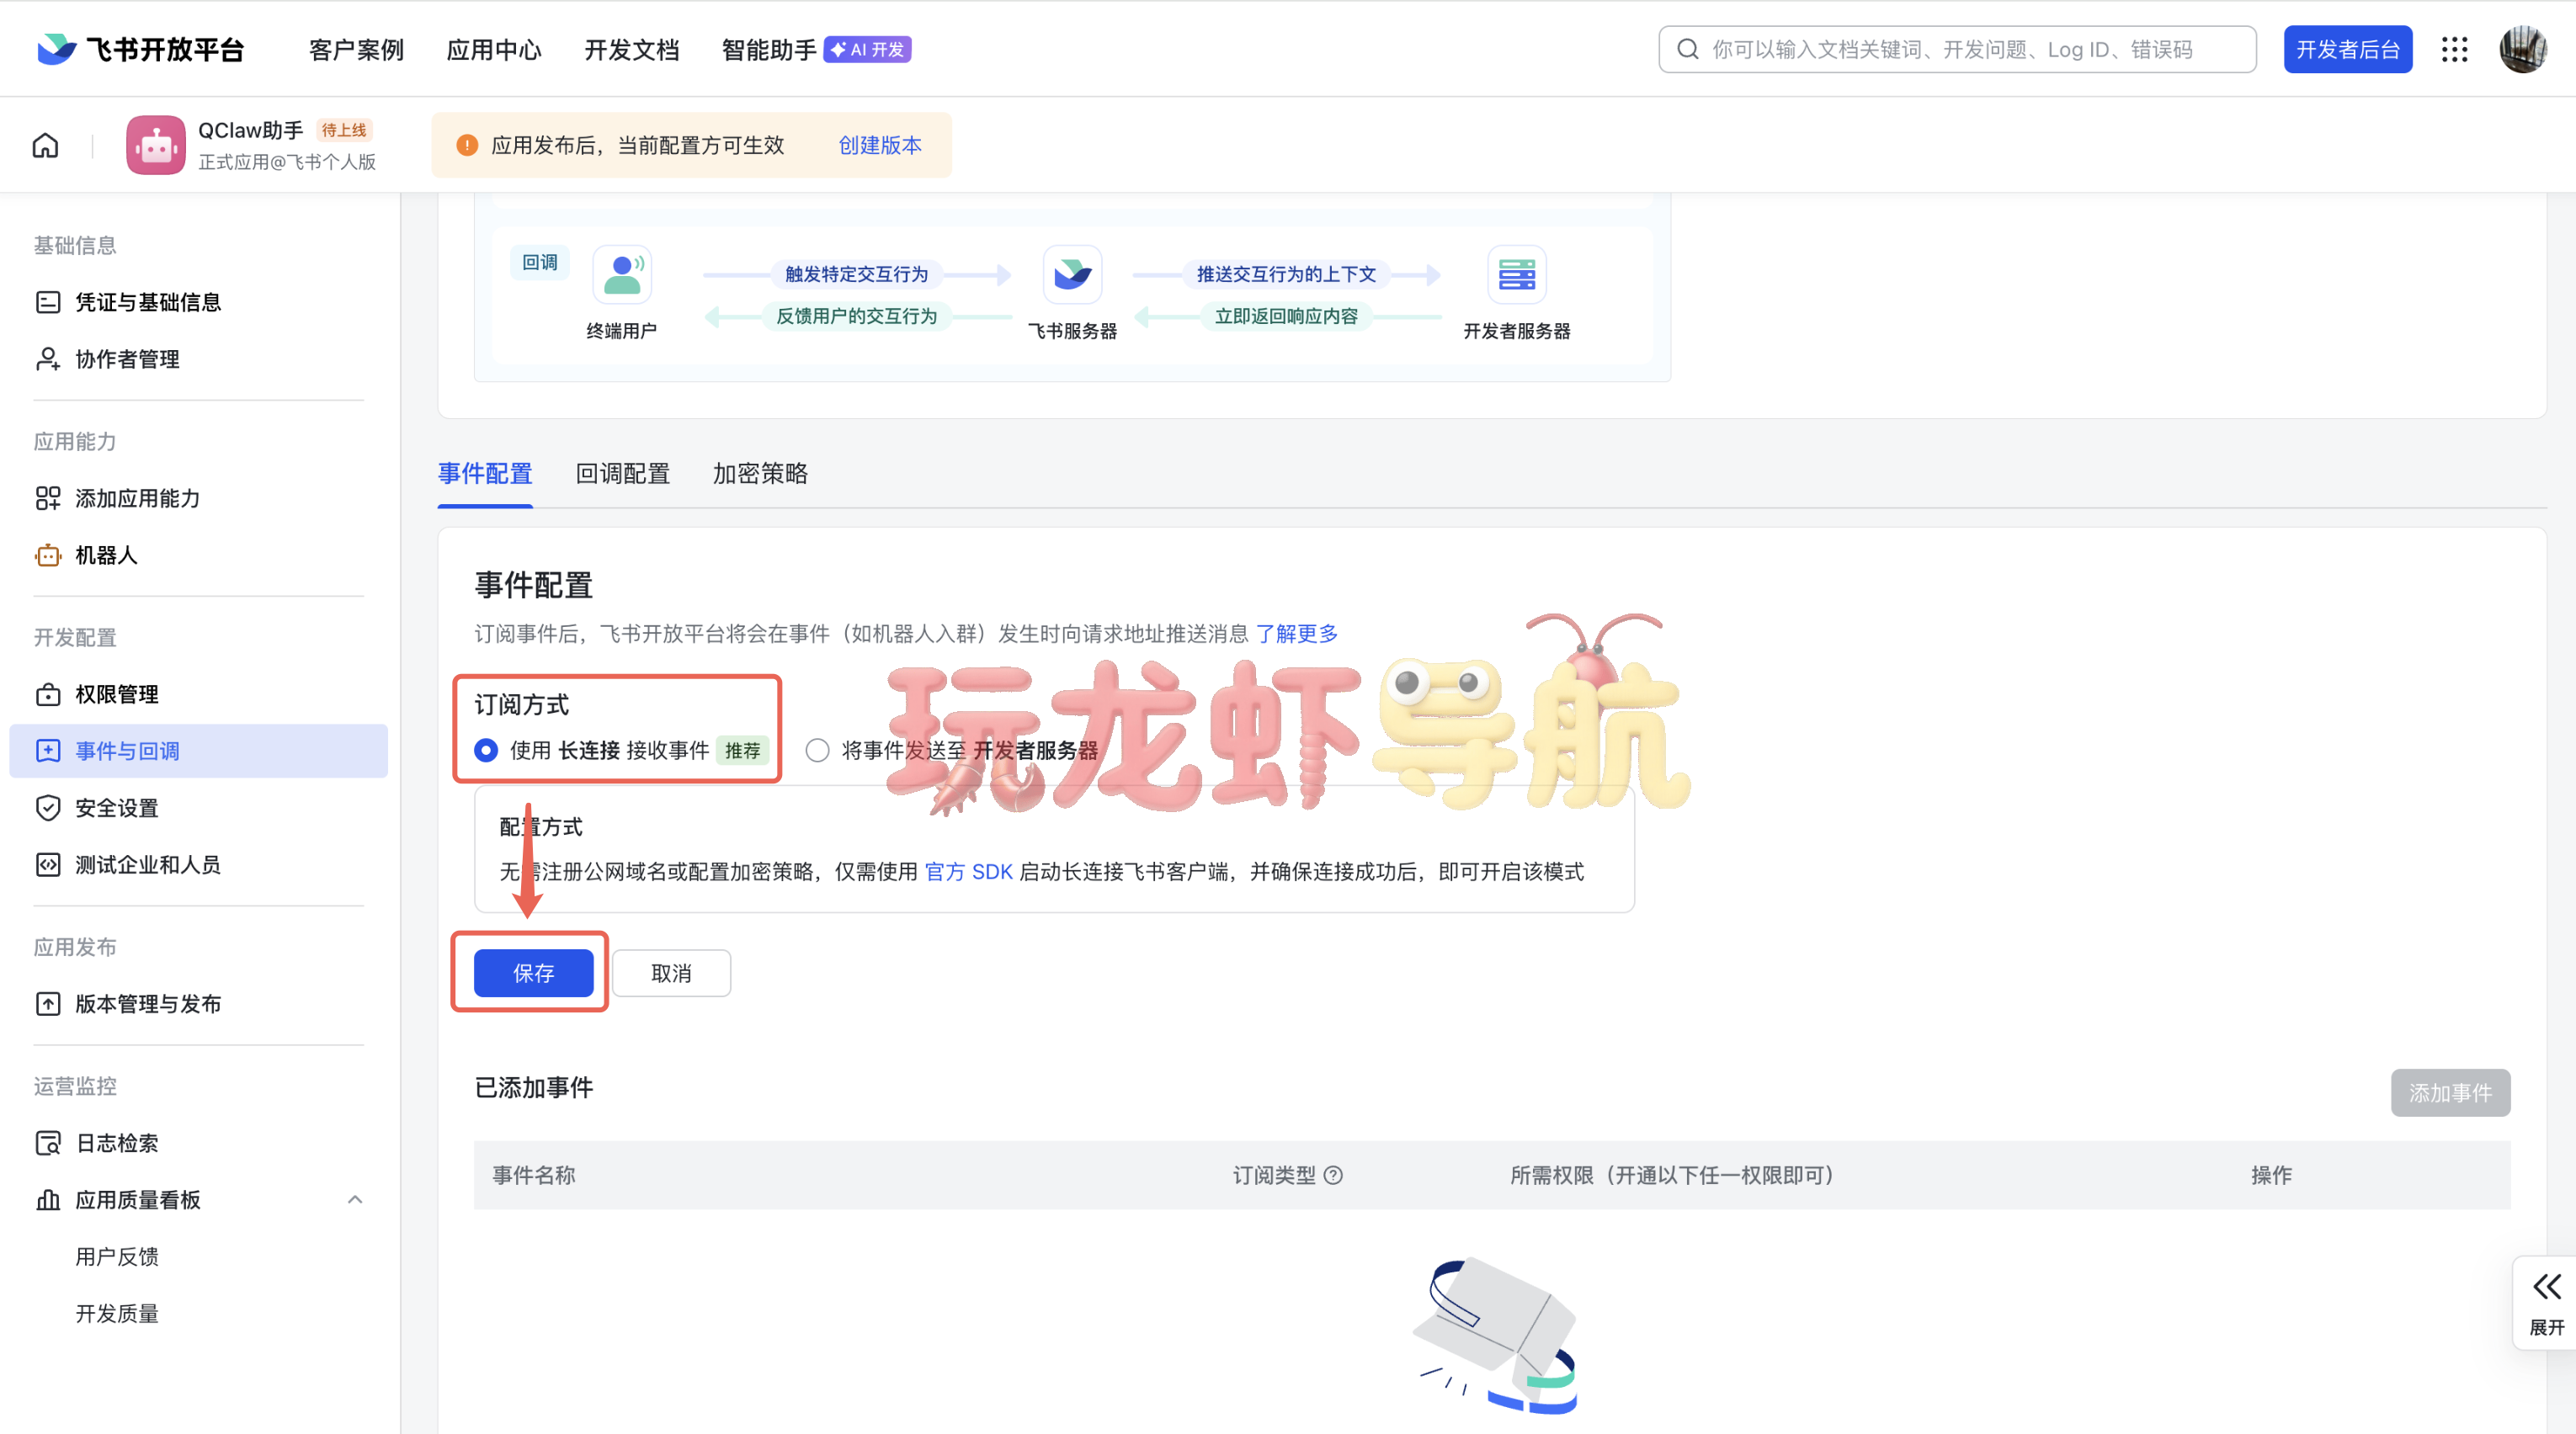Collapse the 应用质量看板 section chevron
2576x1434 pixels.
pos(355,1200)
